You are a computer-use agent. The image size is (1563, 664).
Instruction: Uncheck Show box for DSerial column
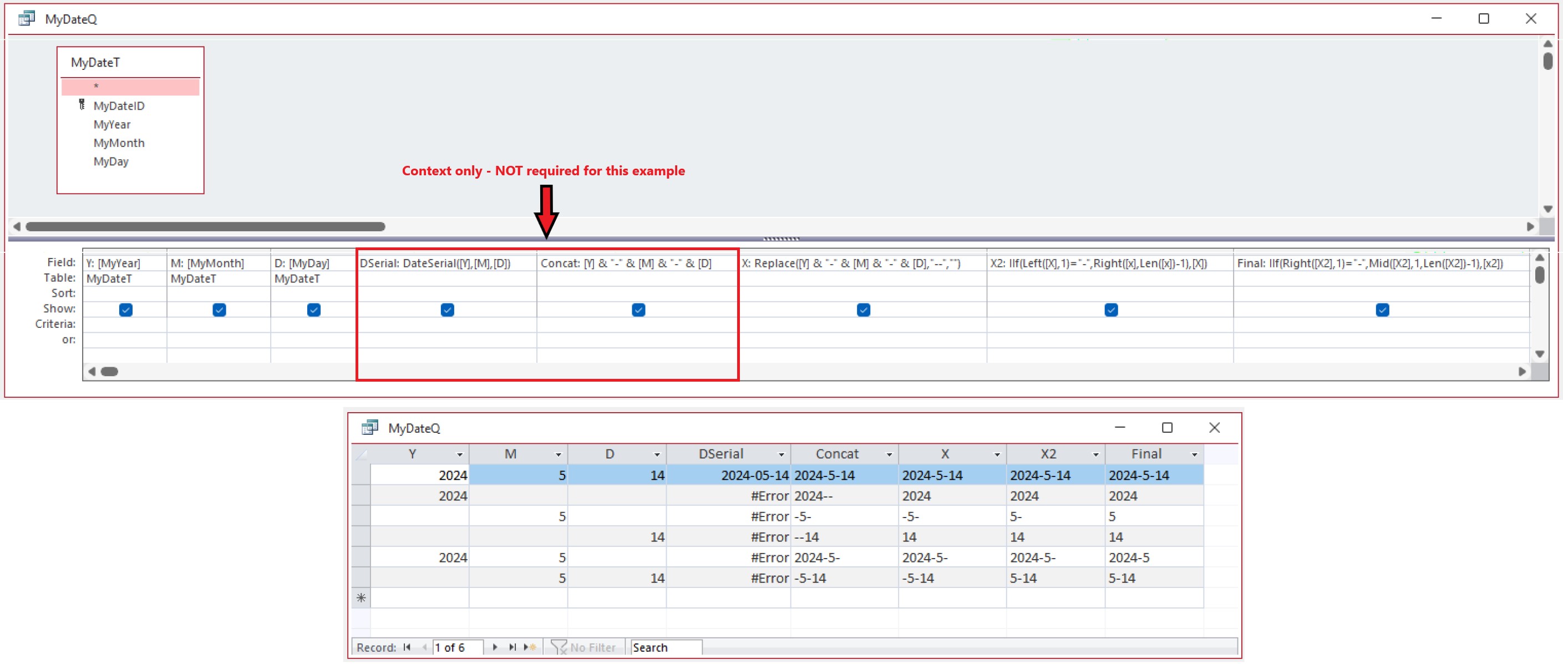pos(447,310)
